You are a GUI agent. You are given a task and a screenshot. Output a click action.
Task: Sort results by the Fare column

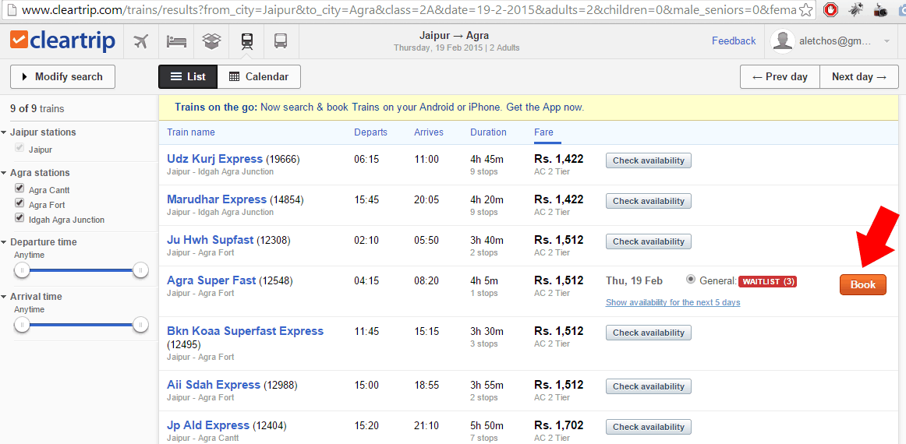[x=543, y=132]
